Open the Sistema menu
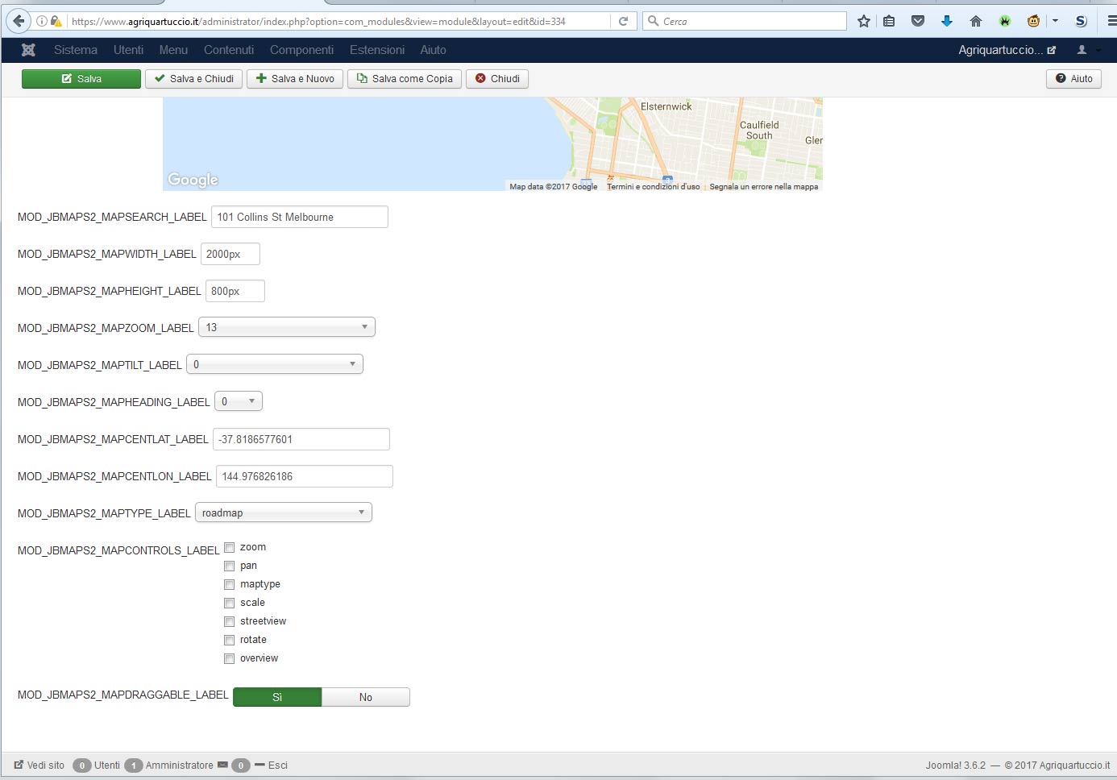The width and height of the screenshot is (1117, 780). [x=76, y=50]
